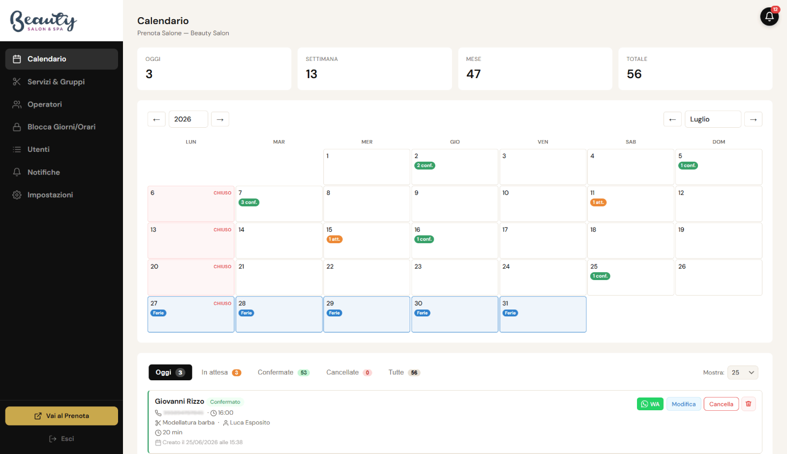Click Luca Esposito operator text
Image resolution: width=787 pixels, height=454 pixels.
pos(250,423)
